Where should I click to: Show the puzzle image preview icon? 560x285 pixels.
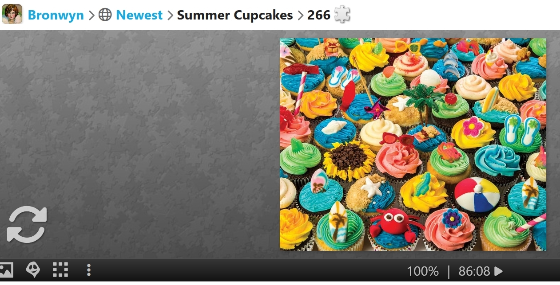(x=6, y=269)
